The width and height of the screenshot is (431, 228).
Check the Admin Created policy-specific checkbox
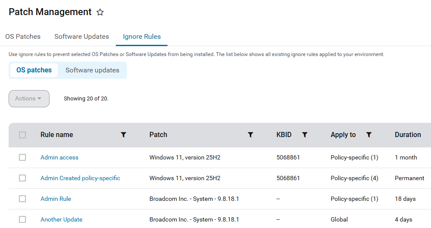pyautogui.click(x=22, y=178)
